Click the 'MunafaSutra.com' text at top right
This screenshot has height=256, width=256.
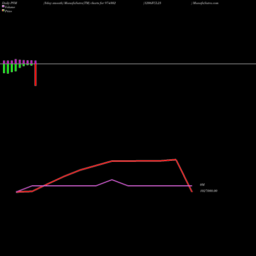[205, 3]
